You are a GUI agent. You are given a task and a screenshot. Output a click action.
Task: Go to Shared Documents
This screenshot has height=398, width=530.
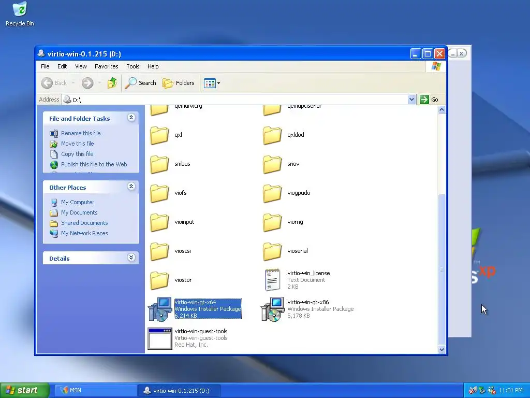(x=79, y=223)
